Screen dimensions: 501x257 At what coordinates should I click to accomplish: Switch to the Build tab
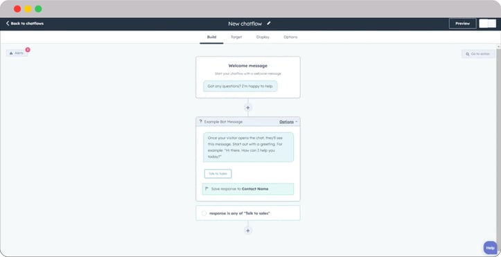click(211, 37)
